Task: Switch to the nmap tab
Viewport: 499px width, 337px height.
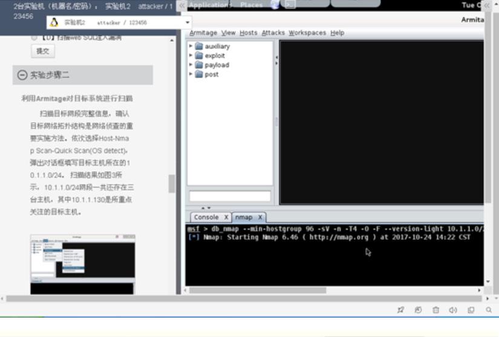Action: 244,217
